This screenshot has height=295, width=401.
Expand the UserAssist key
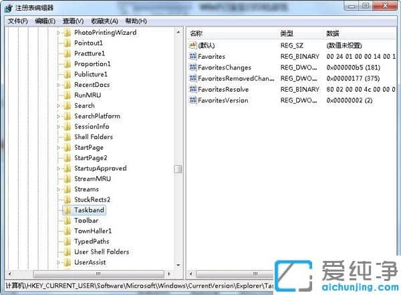58,262
